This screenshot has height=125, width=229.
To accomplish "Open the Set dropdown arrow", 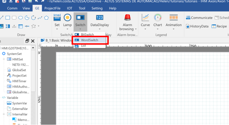I will [x=57, y=29].
